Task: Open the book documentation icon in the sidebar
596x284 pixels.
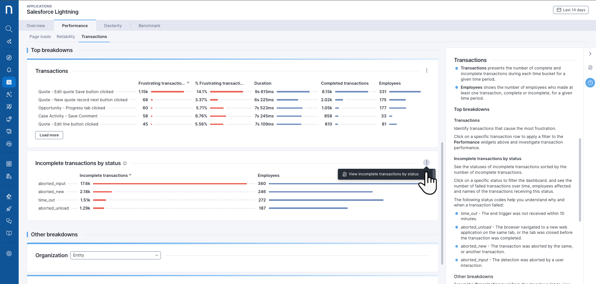Action: tap(9, 233)
